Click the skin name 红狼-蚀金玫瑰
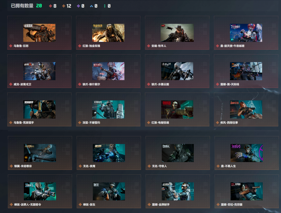281x213 pixels. pyautogui.click(x=91, y=46)
